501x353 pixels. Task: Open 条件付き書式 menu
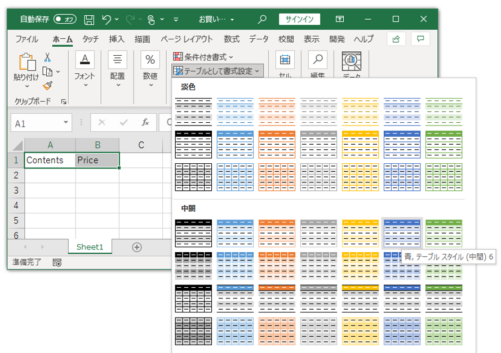203,57
